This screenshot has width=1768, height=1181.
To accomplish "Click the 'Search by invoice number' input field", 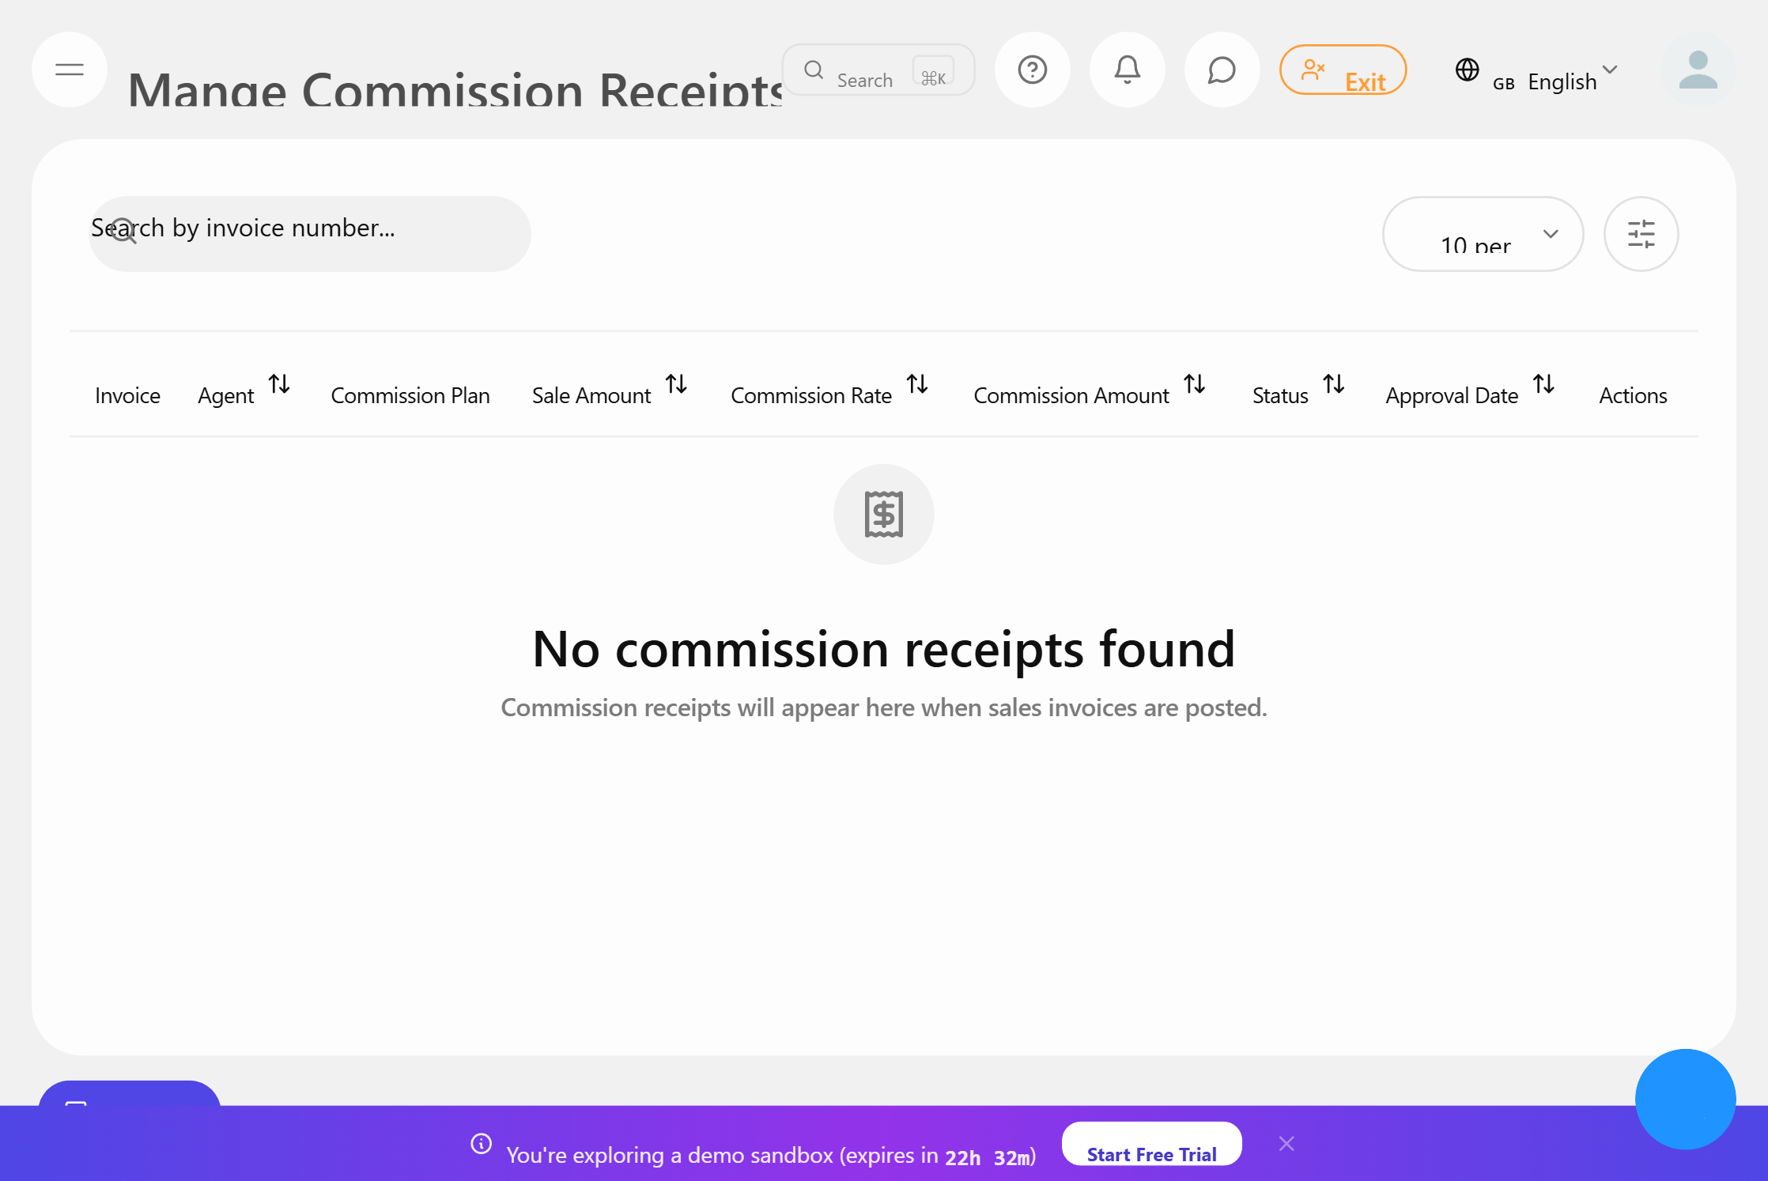I will (x=309, y=232).
